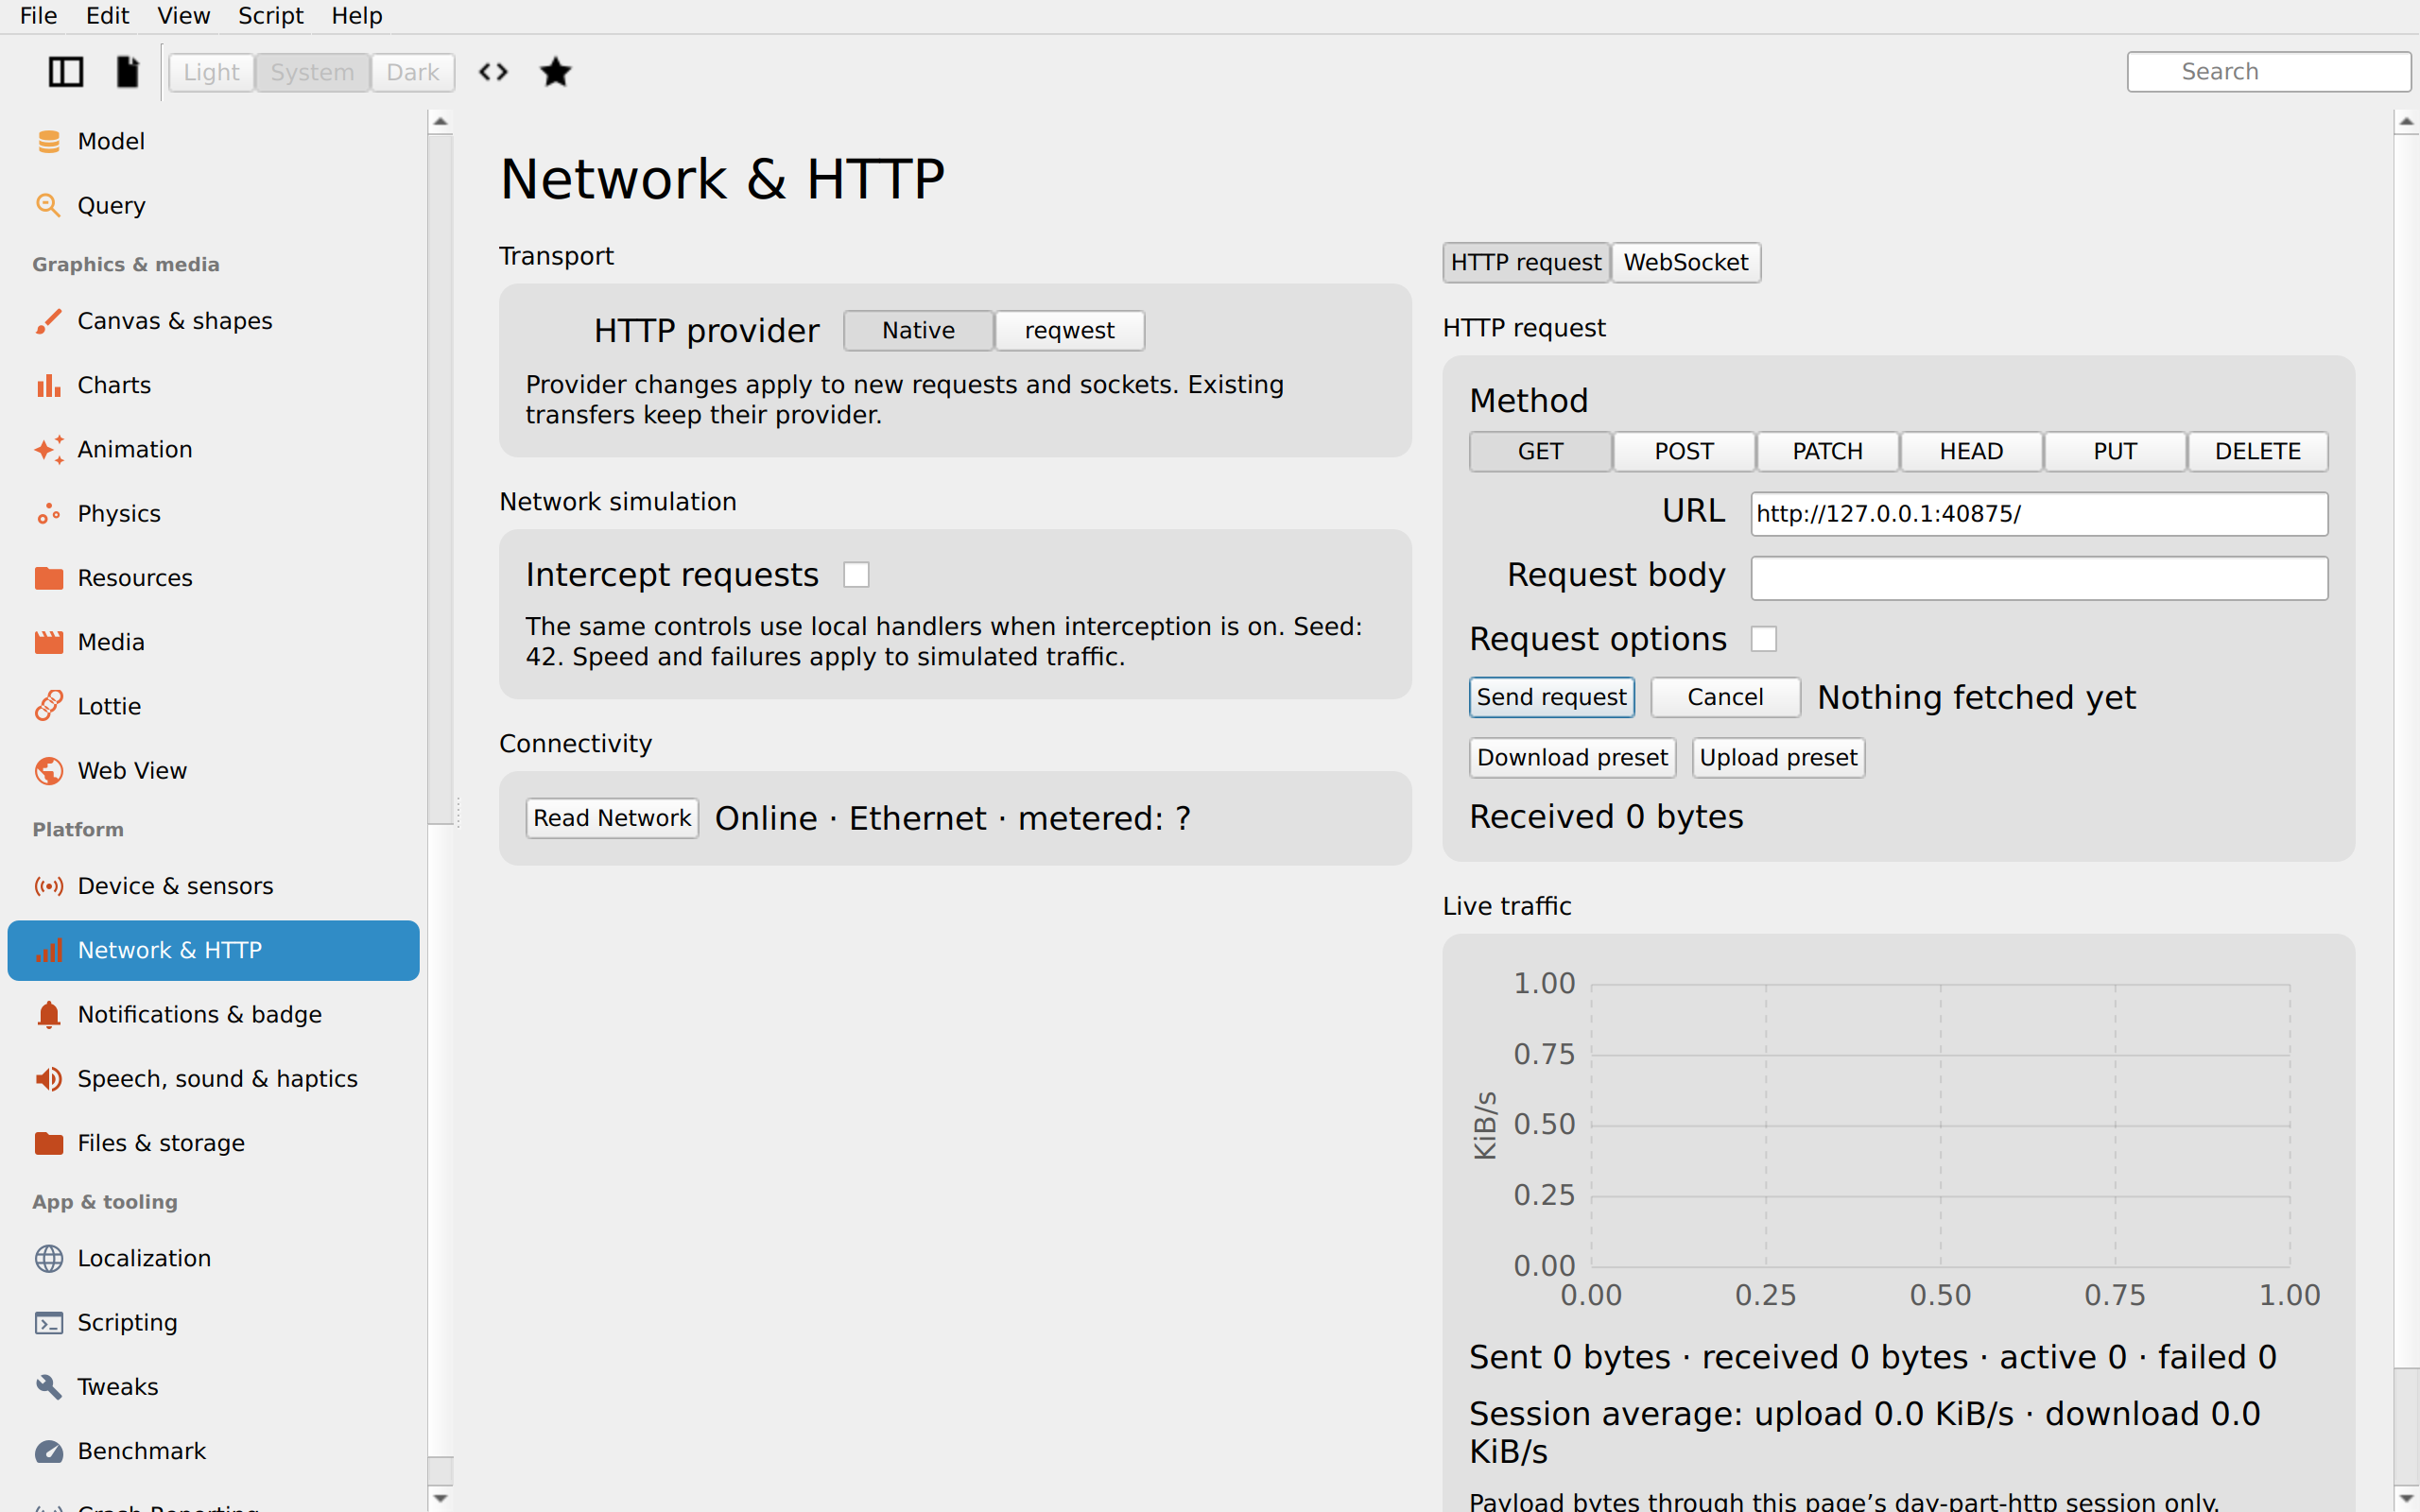2420x1512 pixels.
Task: Click the sidebar scrollbar up arrow
Action: click(x=440, y=123)
